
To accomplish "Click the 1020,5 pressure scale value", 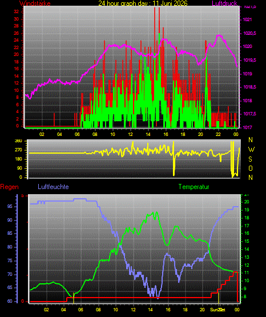I will click(x=249, y=33).
